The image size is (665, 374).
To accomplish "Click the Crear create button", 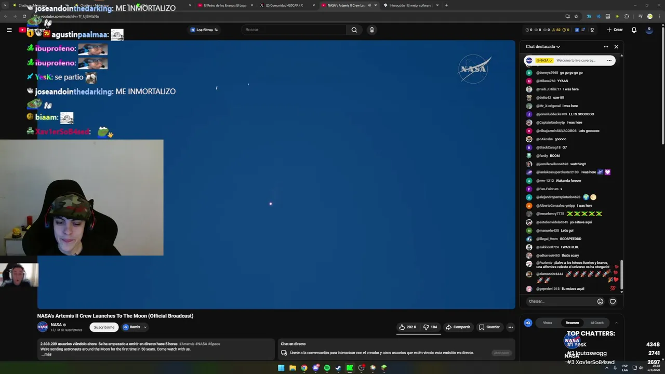I will pyautogui.click(x=615, y=30).
